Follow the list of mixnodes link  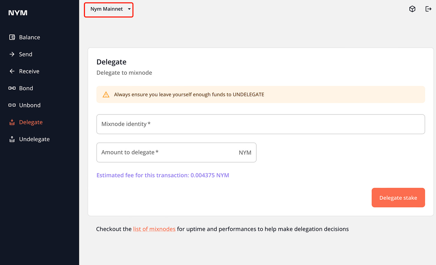[154, 229]
